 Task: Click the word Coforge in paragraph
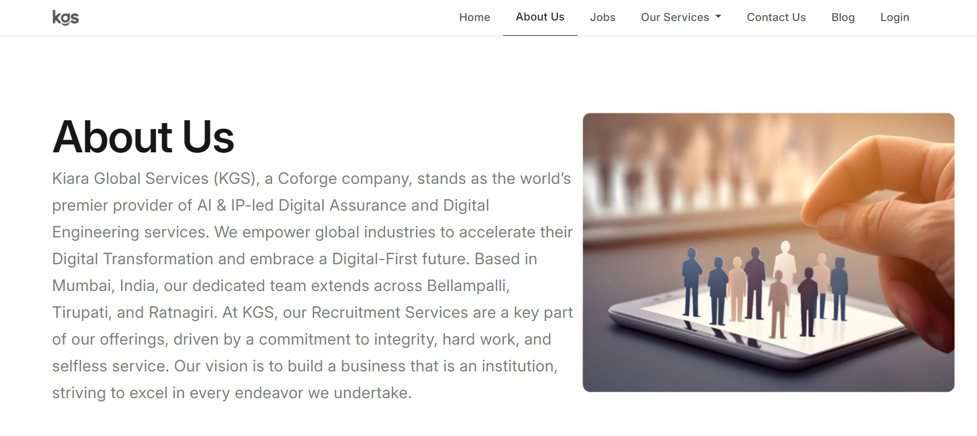click(x=307, y=179)
